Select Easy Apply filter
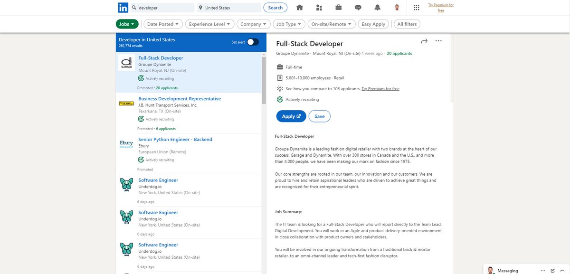 tap(373, 24)
